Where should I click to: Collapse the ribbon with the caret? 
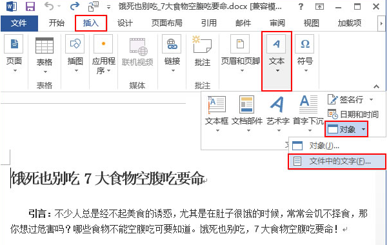pyautogui.click(x=376, y=86)
